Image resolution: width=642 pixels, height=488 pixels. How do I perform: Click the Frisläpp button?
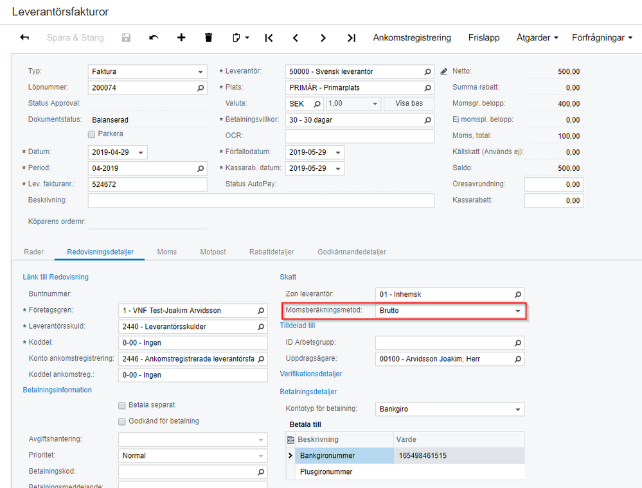[484, 38]
